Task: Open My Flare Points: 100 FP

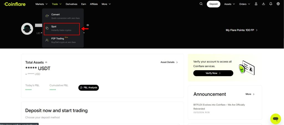Action: [242, 30]
